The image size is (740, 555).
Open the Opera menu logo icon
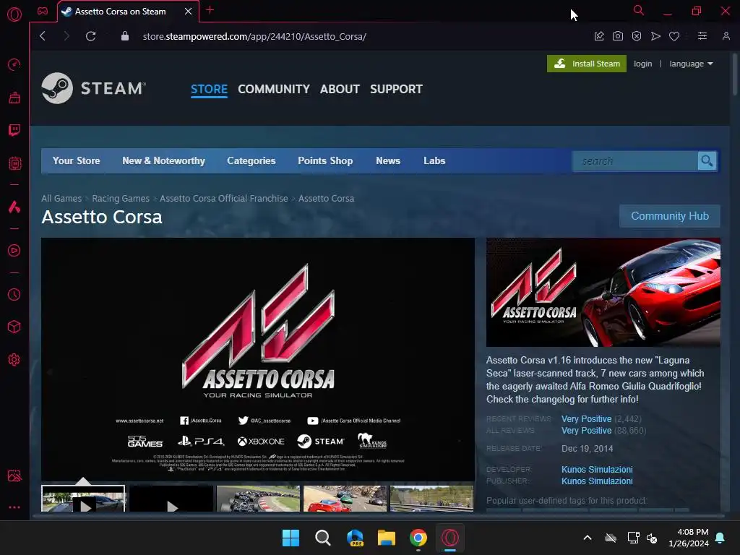14,14
